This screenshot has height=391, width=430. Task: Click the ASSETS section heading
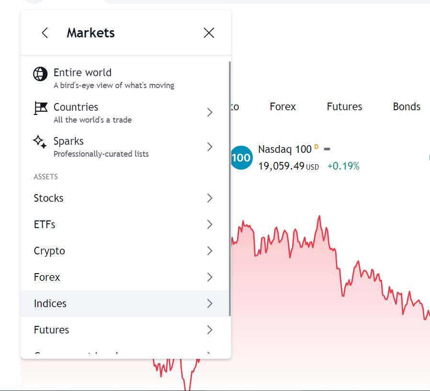46,177
